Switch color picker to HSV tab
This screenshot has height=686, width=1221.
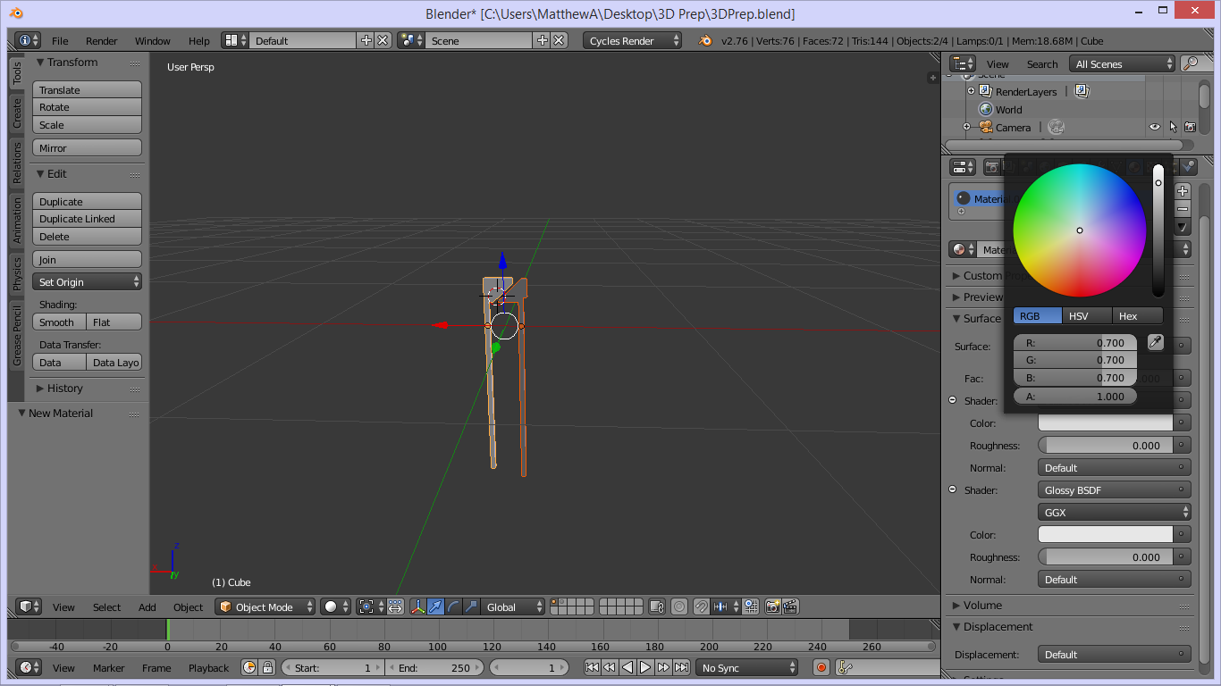coord(1088,315)
